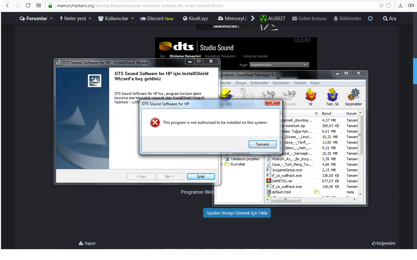
Task: Open the Dosya menu in IDM
Action: click(241, 83)
